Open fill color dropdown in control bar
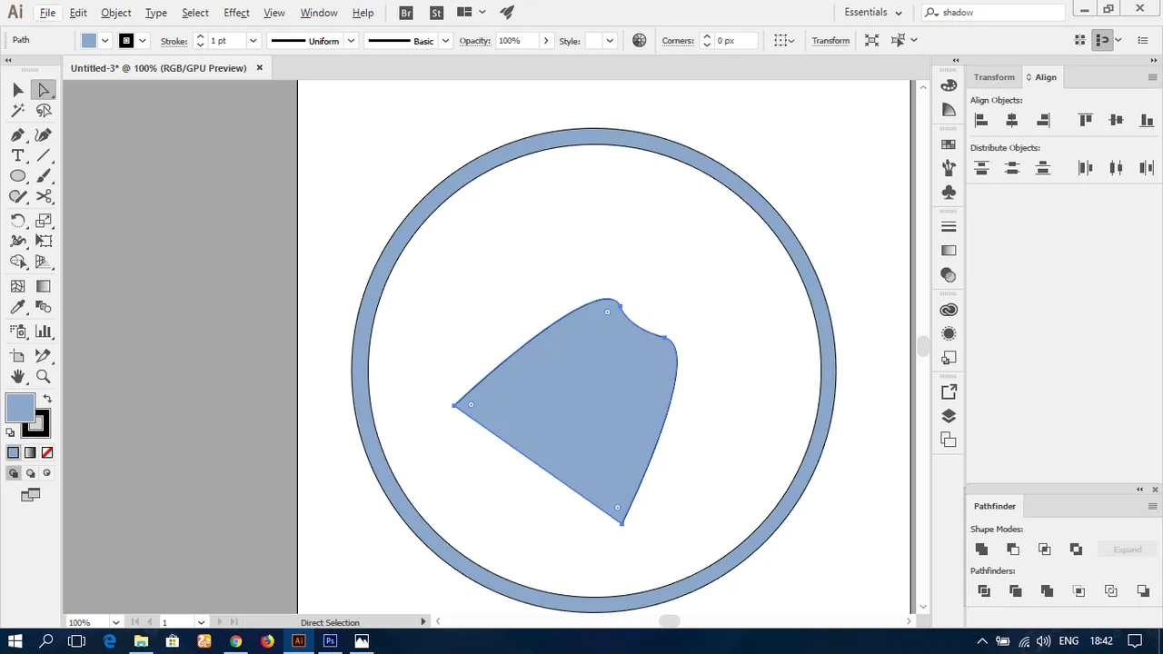The image size is (1163, 654). (105, 41)
